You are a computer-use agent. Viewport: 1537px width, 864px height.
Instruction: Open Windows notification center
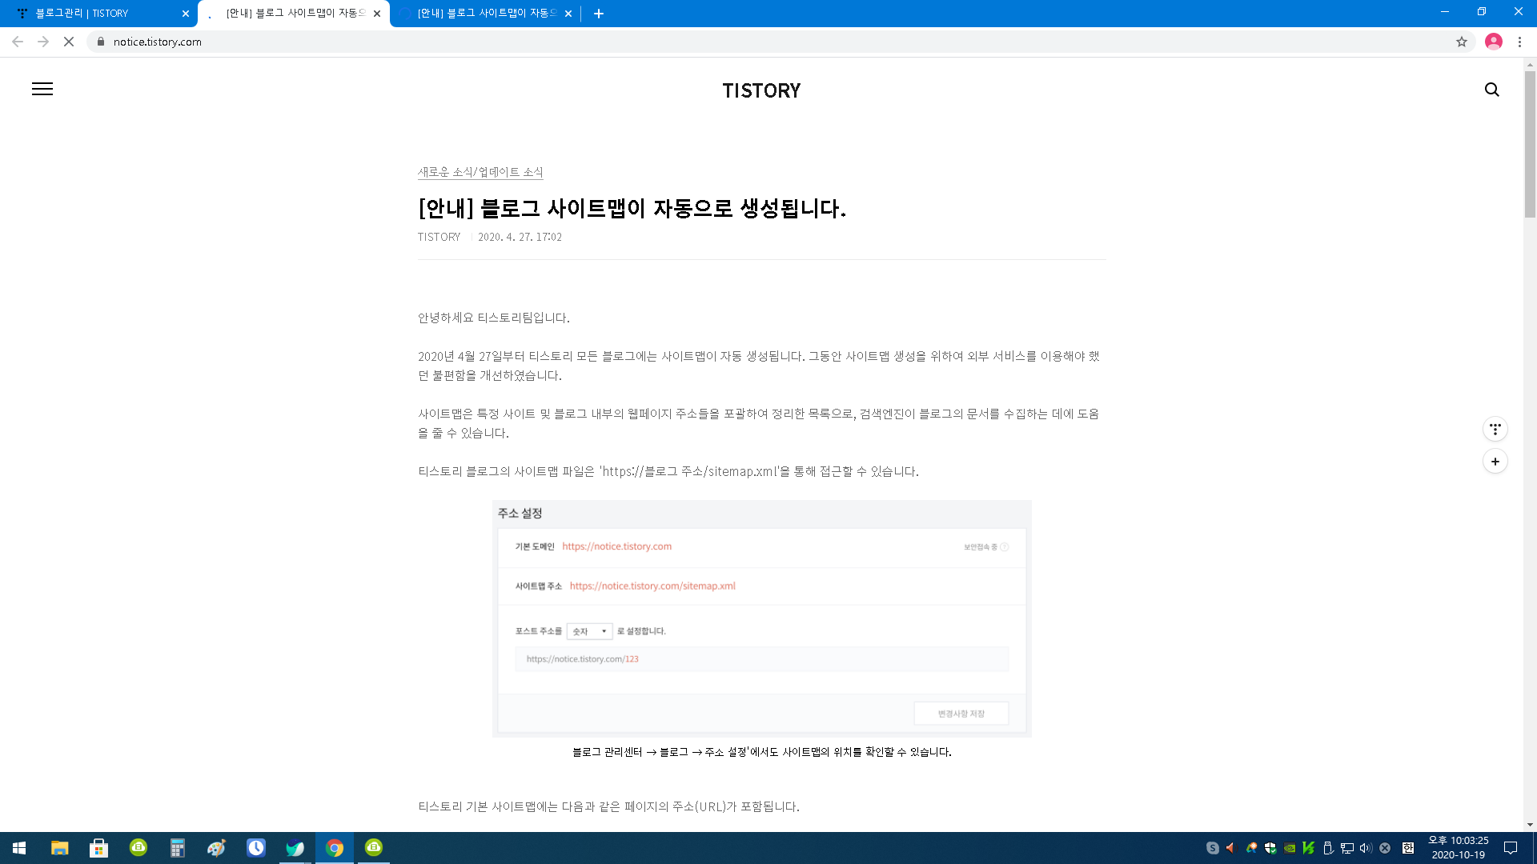pos(1511,848)
